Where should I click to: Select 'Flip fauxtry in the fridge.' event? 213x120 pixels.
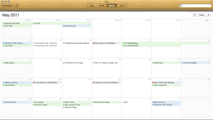(77, 63)
